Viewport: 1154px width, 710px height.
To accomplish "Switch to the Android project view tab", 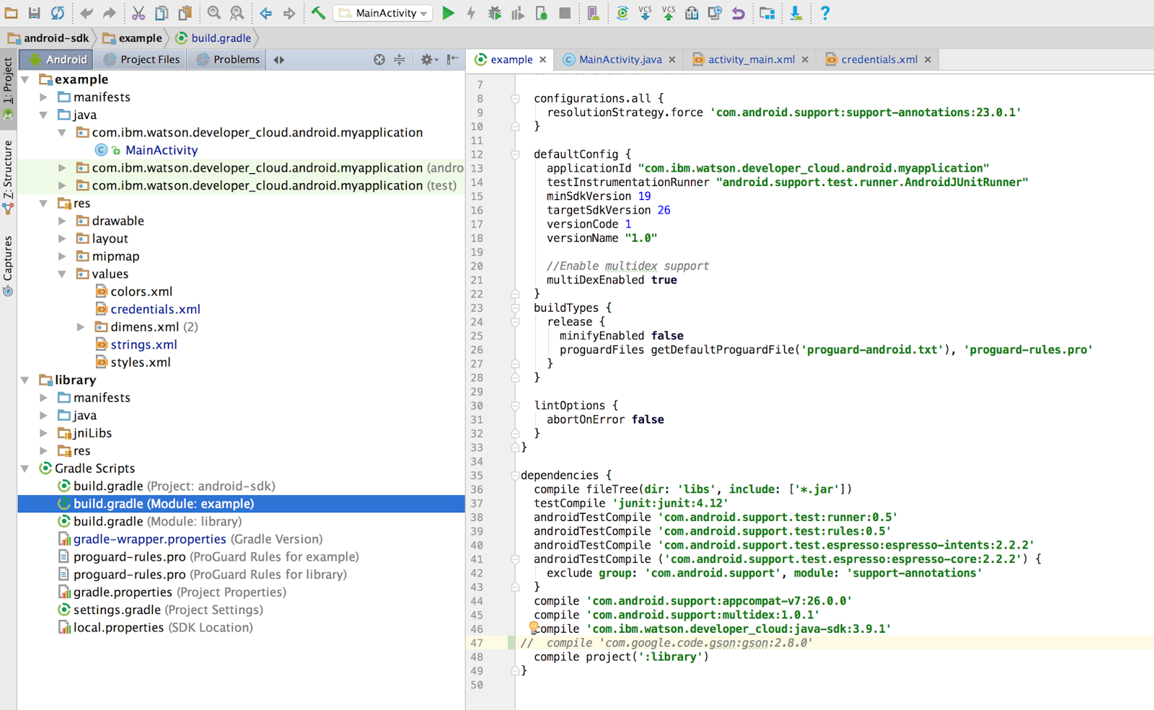I will [56, 59].
